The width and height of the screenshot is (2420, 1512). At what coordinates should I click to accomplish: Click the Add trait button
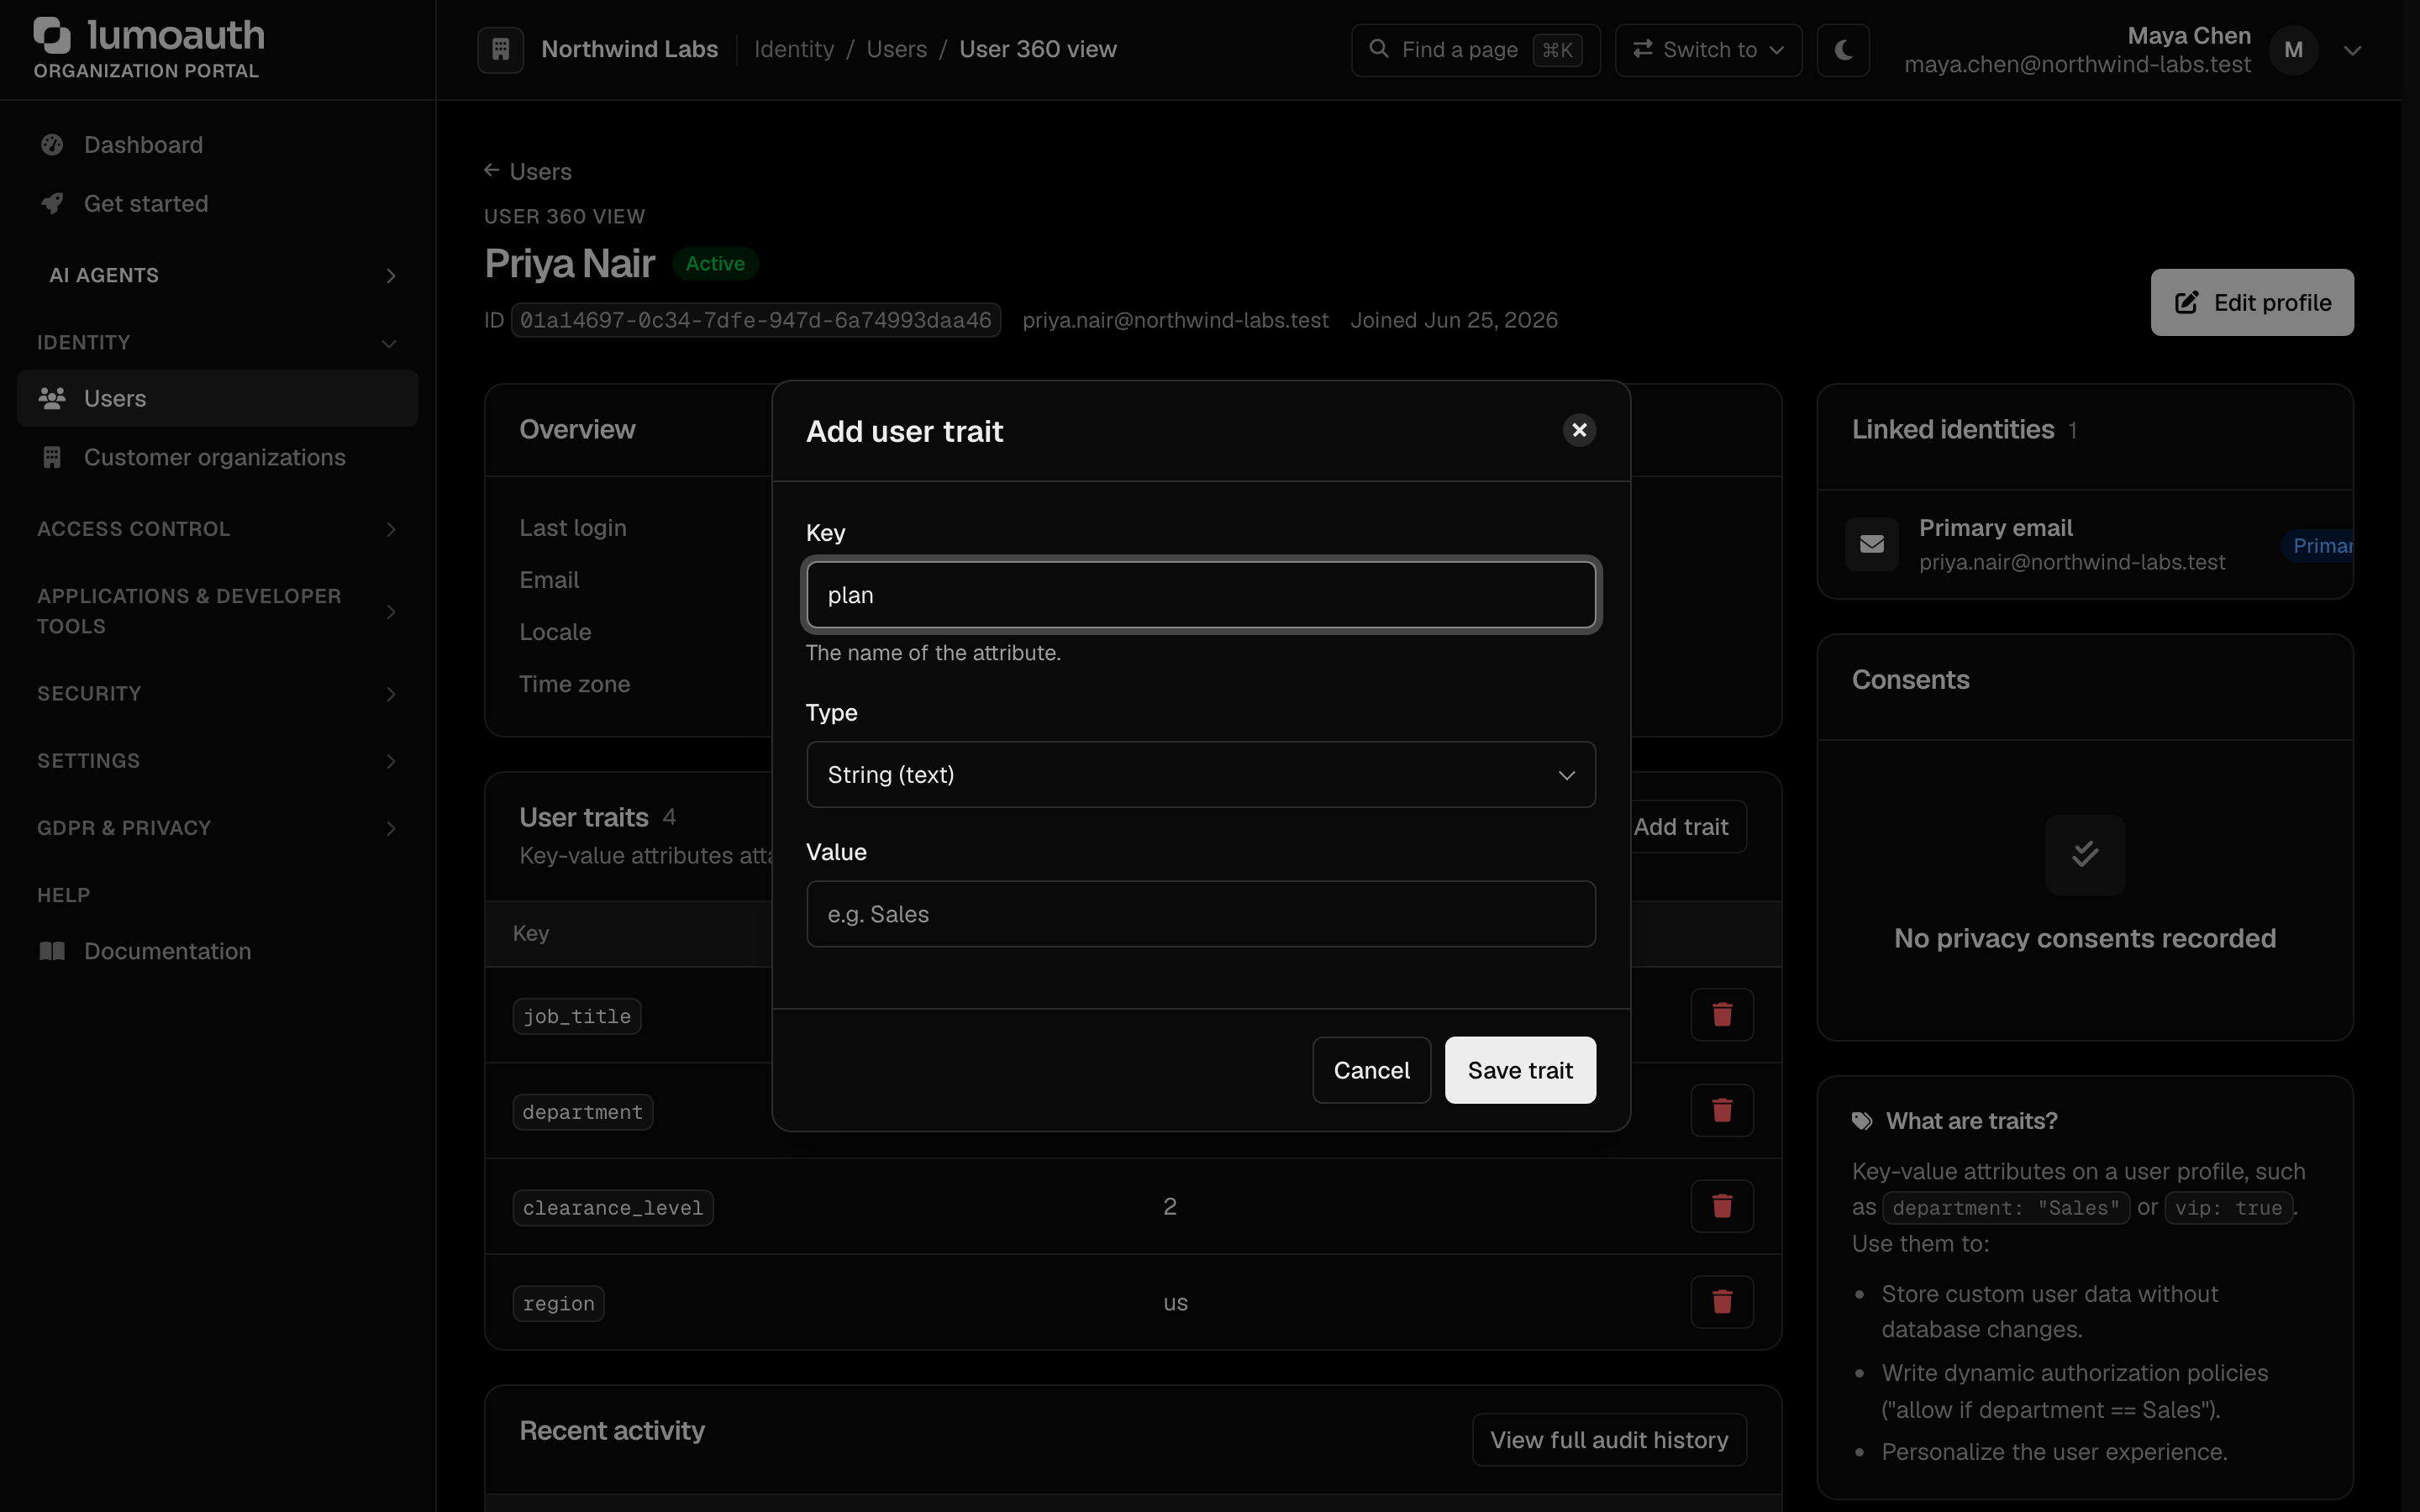1688,827
